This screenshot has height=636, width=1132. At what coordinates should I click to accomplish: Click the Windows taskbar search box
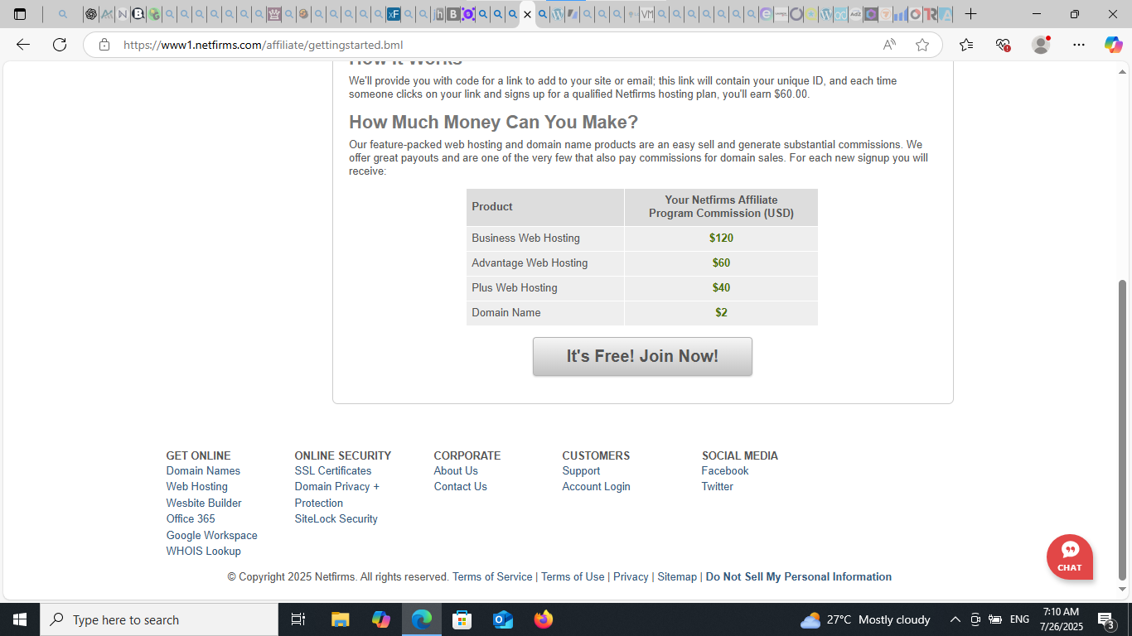point(159,619)
